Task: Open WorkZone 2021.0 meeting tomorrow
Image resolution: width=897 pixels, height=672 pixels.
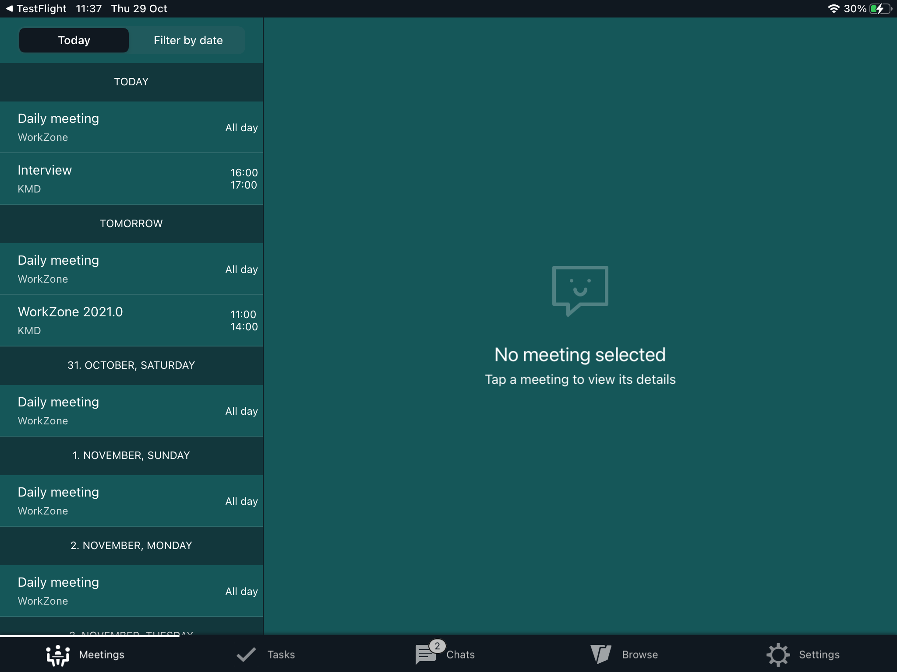Action: pyautogui.click(x=131, y=321)
